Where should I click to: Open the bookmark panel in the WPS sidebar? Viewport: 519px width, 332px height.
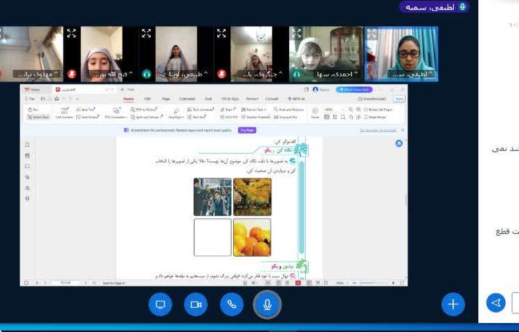[x=28, y=145]
